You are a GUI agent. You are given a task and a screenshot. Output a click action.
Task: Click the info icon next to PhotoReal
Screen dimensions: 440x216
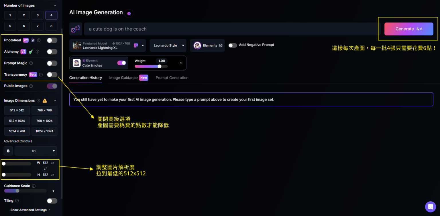[x=39, y=40]
